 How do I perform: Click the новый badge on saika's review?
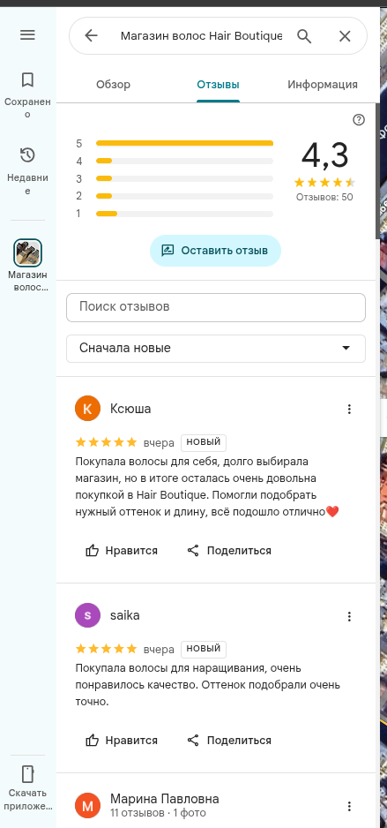[204, 649]
